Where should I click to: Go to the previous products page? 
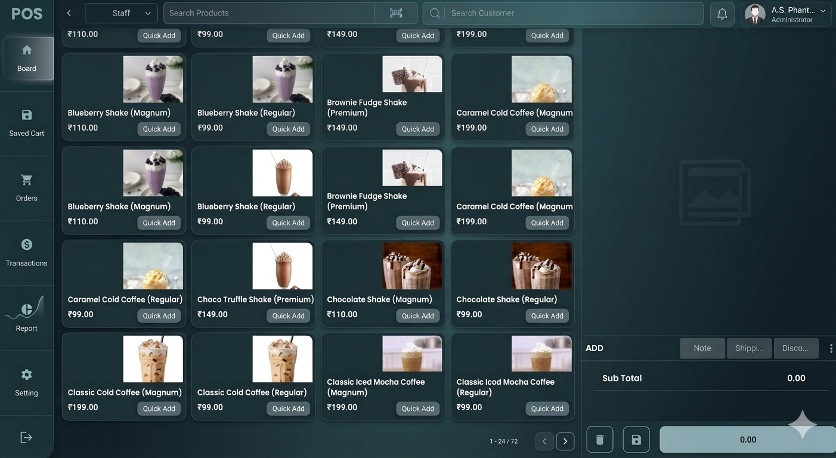point(544,441)
